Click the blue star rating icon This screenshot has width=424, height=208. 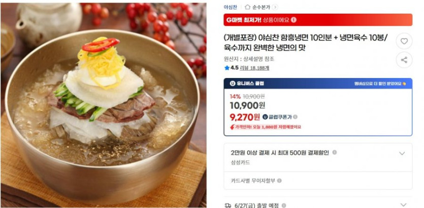[x=227, y=68]
